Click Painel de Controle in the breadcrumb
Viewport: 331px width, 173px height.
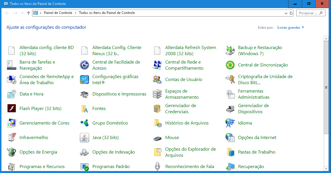[x=58, y=13]
